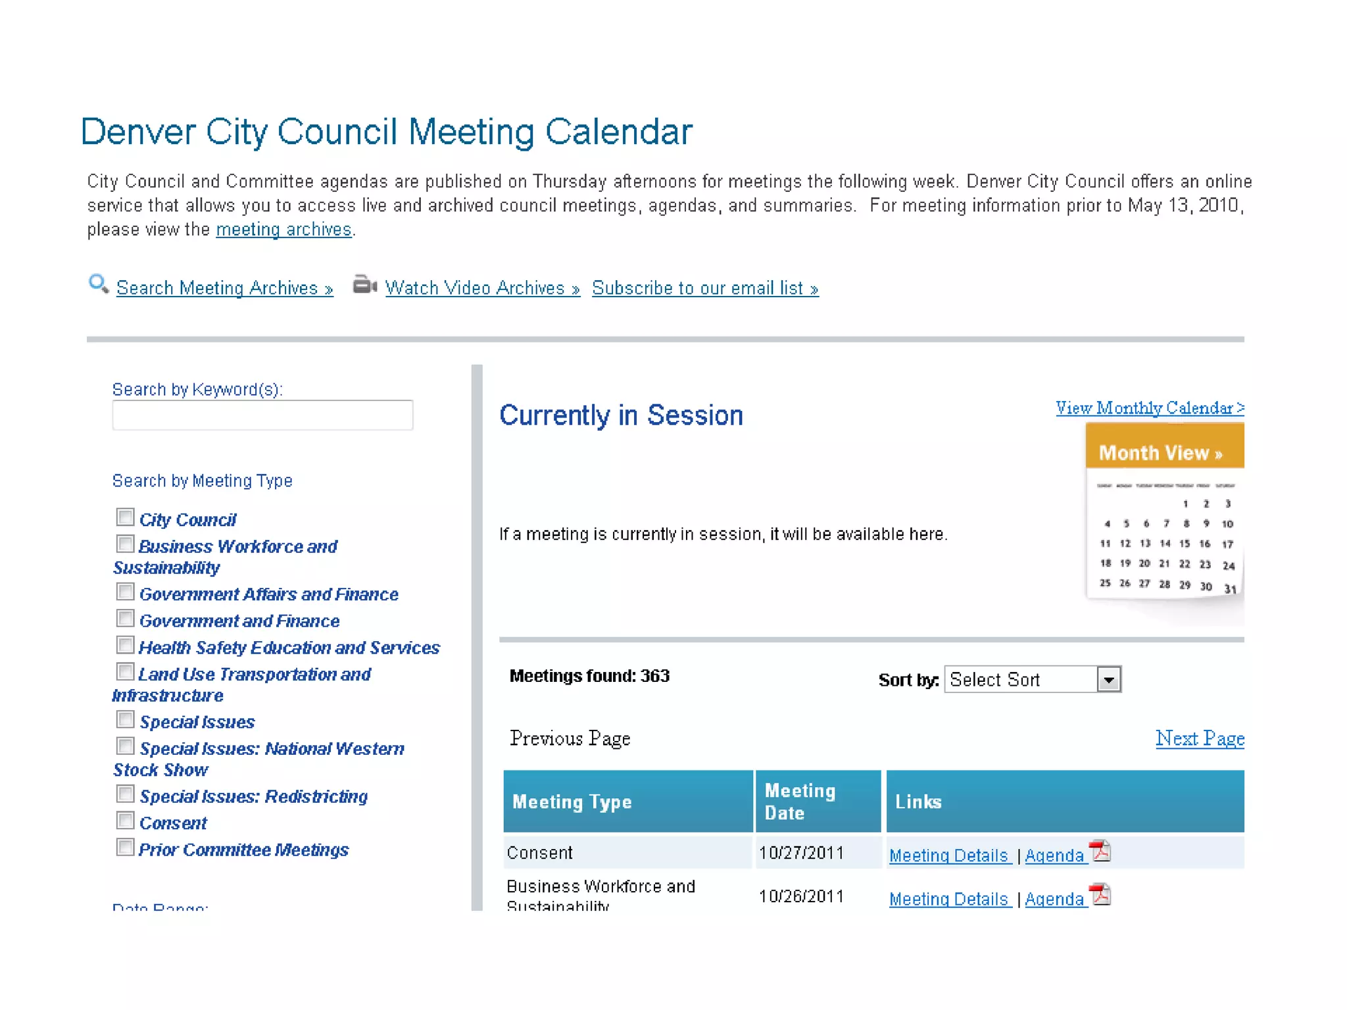
Task: Tick the Special Issues: Redistricting checkbox
Action: pos(125,794)
